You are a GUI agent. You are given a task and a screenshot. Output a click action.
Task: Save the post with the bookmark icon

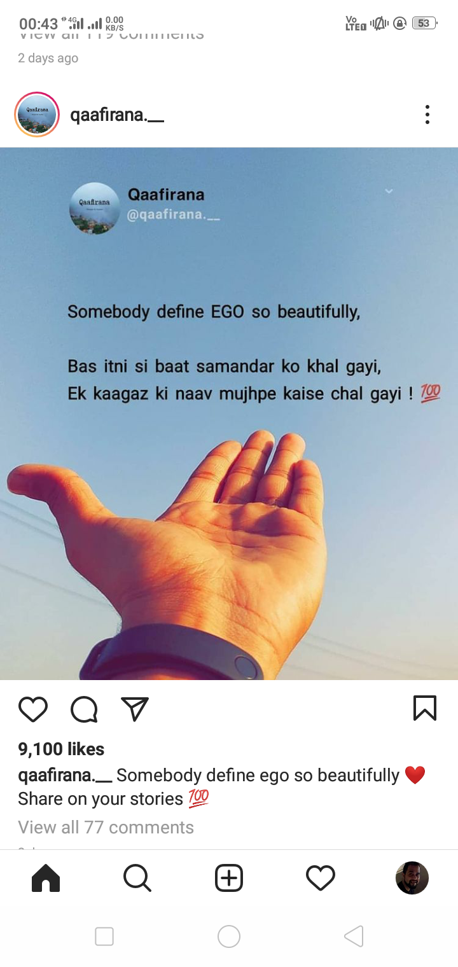425,708
